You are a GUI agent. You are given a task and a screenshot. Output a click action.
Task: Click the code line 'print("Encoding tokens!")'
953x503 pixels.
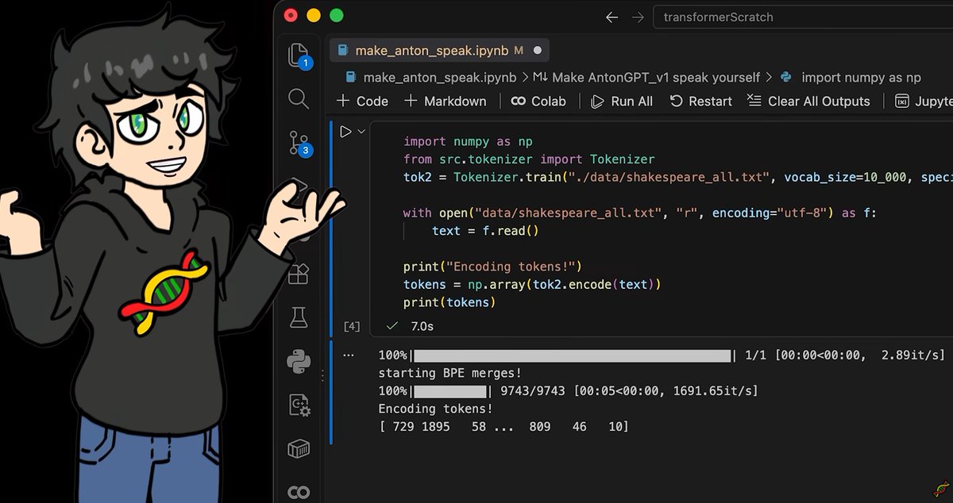491,267
